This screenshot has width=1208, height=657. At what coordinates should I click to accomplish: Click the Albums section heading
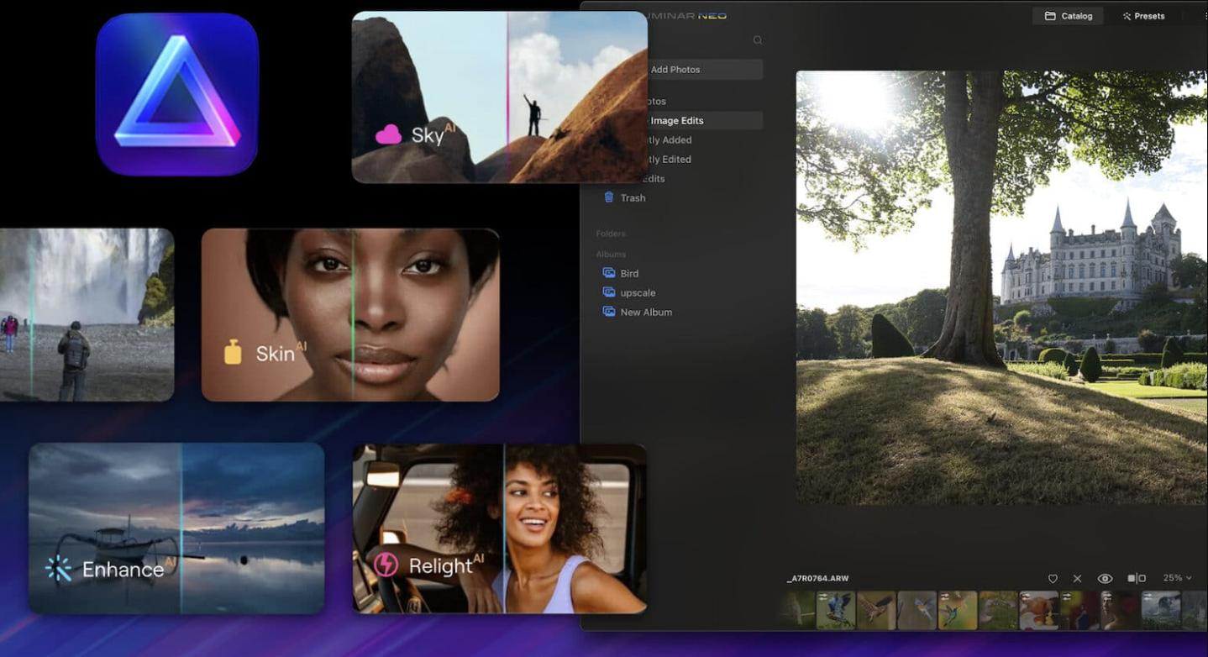[611, 254]
